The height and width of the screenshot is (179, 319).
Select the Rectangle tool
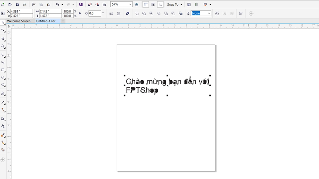point(3,70)
